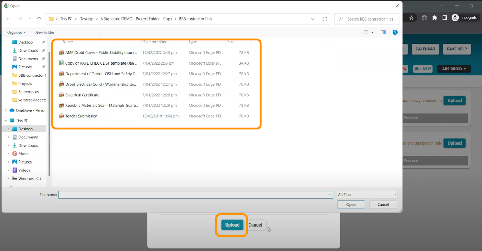Select the Tender Submission PDF file icon
Viewport: 482px width, 251px height.
click(x=61, y=116)
